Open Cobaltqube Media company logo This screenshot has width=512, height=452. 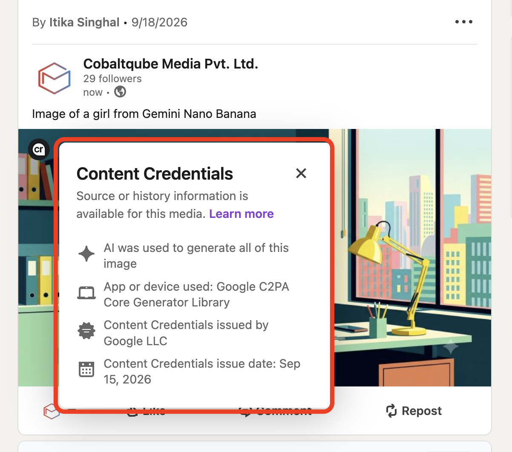54,78
